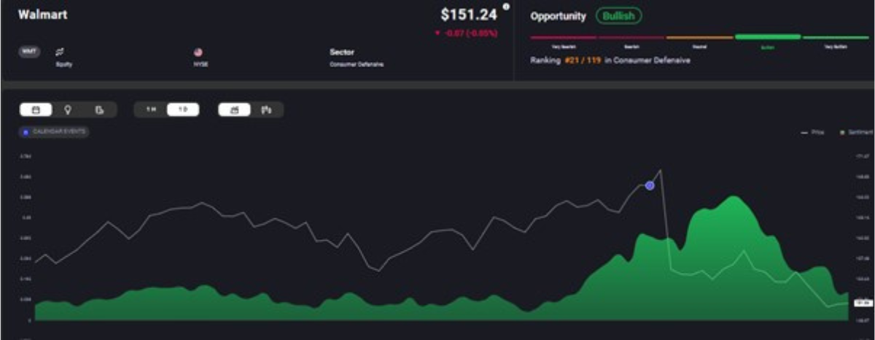Click the info icon beside the price
This screenshot has height=340, width=875.
[x=506, y=7]
